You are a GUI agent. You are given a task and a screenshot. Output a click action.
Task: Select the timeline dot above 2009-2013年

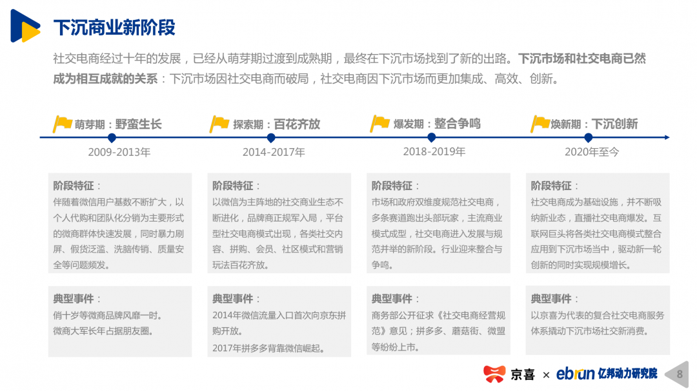pyautogui.click(x=112, y=138)
